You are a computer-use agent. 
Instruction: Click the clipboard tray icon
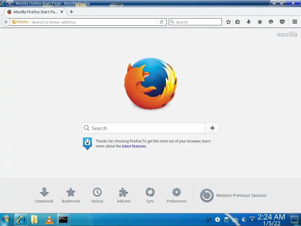pos(226,219)
